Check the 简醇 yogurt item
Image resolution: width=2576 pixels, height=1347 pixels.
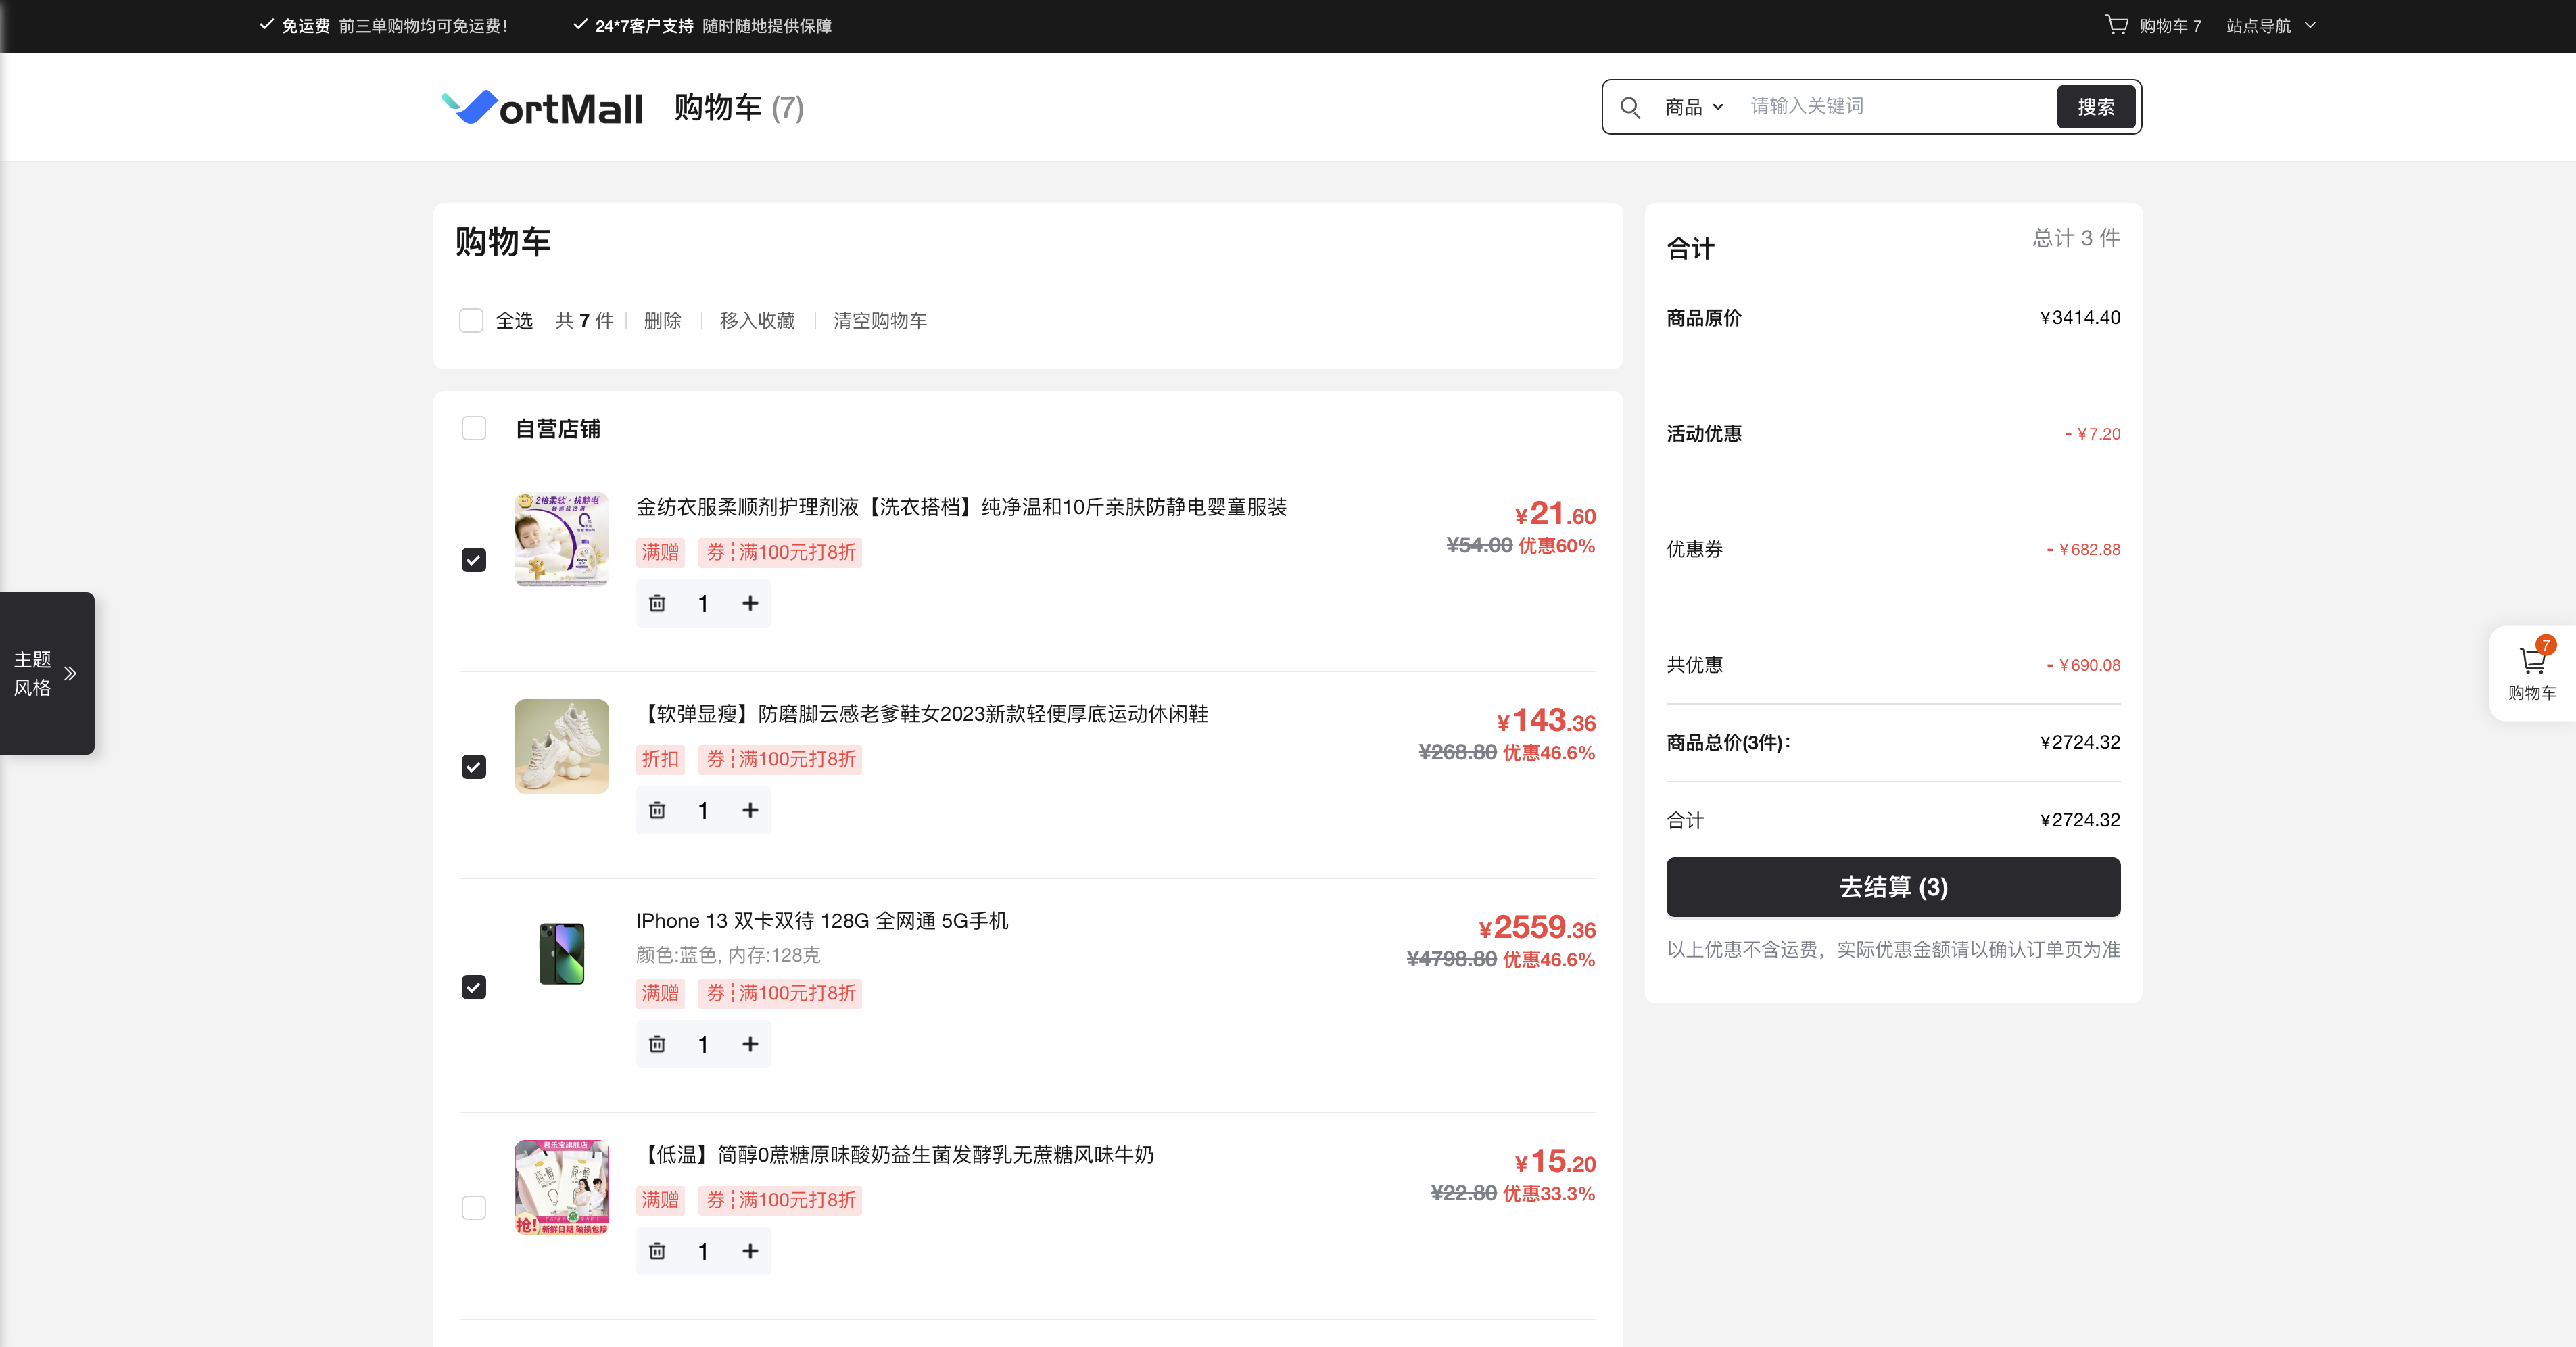click(x=474, y=1208)
